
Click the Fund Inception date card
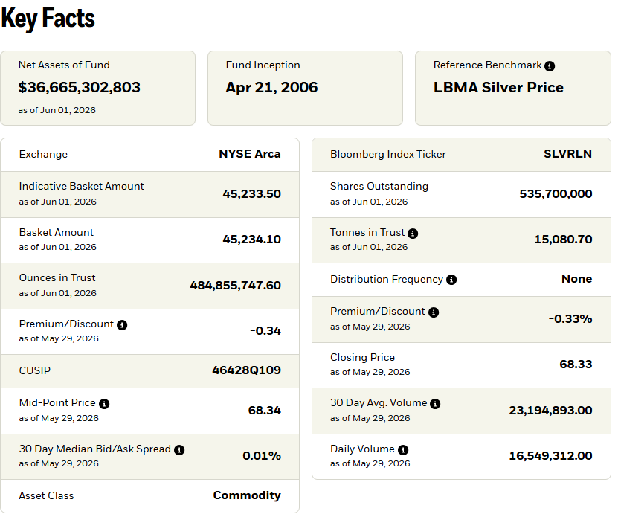[x=305, y=88]
